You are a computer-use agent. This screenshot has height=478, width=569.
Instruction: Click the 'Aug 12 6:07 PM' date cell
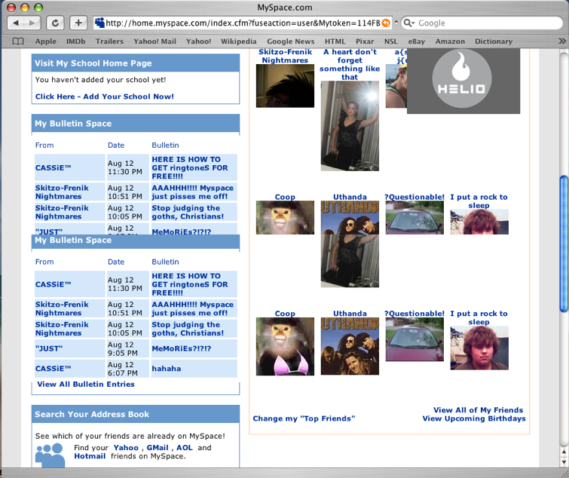(127, 369)
